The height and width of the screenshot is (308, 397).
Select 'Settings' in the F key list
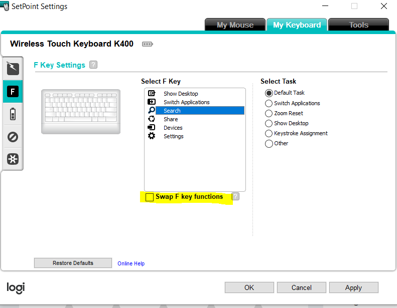(x=174, y=136)
